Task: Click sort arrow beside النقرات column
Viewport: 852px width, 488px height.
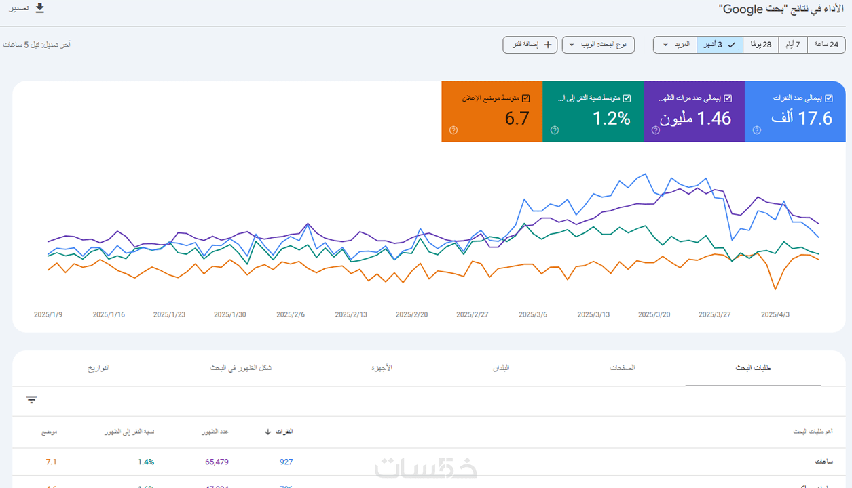Action: point(268,432)
